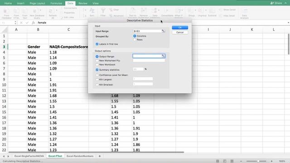Enable the Kth Smallest checkbox

coord(97,85)
